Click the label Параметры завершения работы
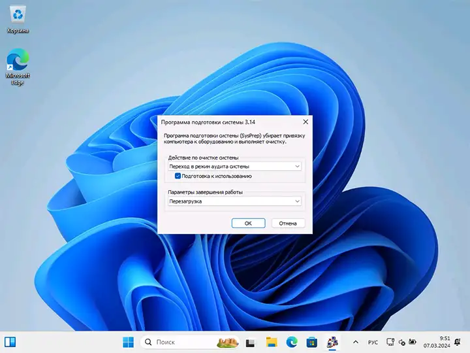The image size is (470, 353). [x=206, y=192]
